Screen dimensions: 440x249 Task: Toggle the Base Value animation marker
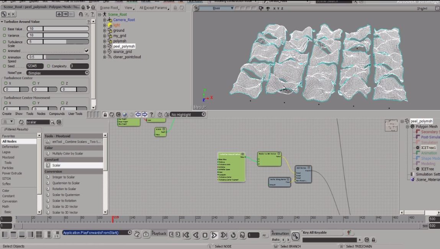tap(5, 29)
